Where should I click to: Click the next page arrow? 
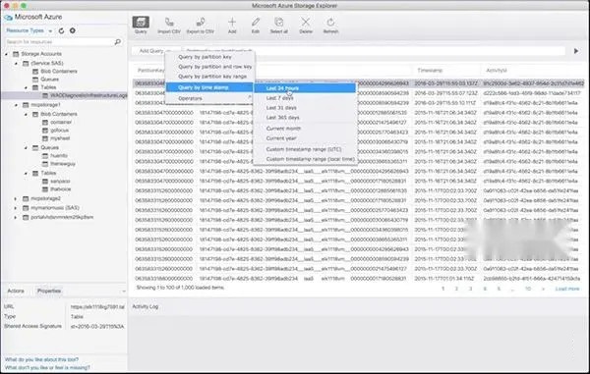pyautogui.click(x=543, y=289)
